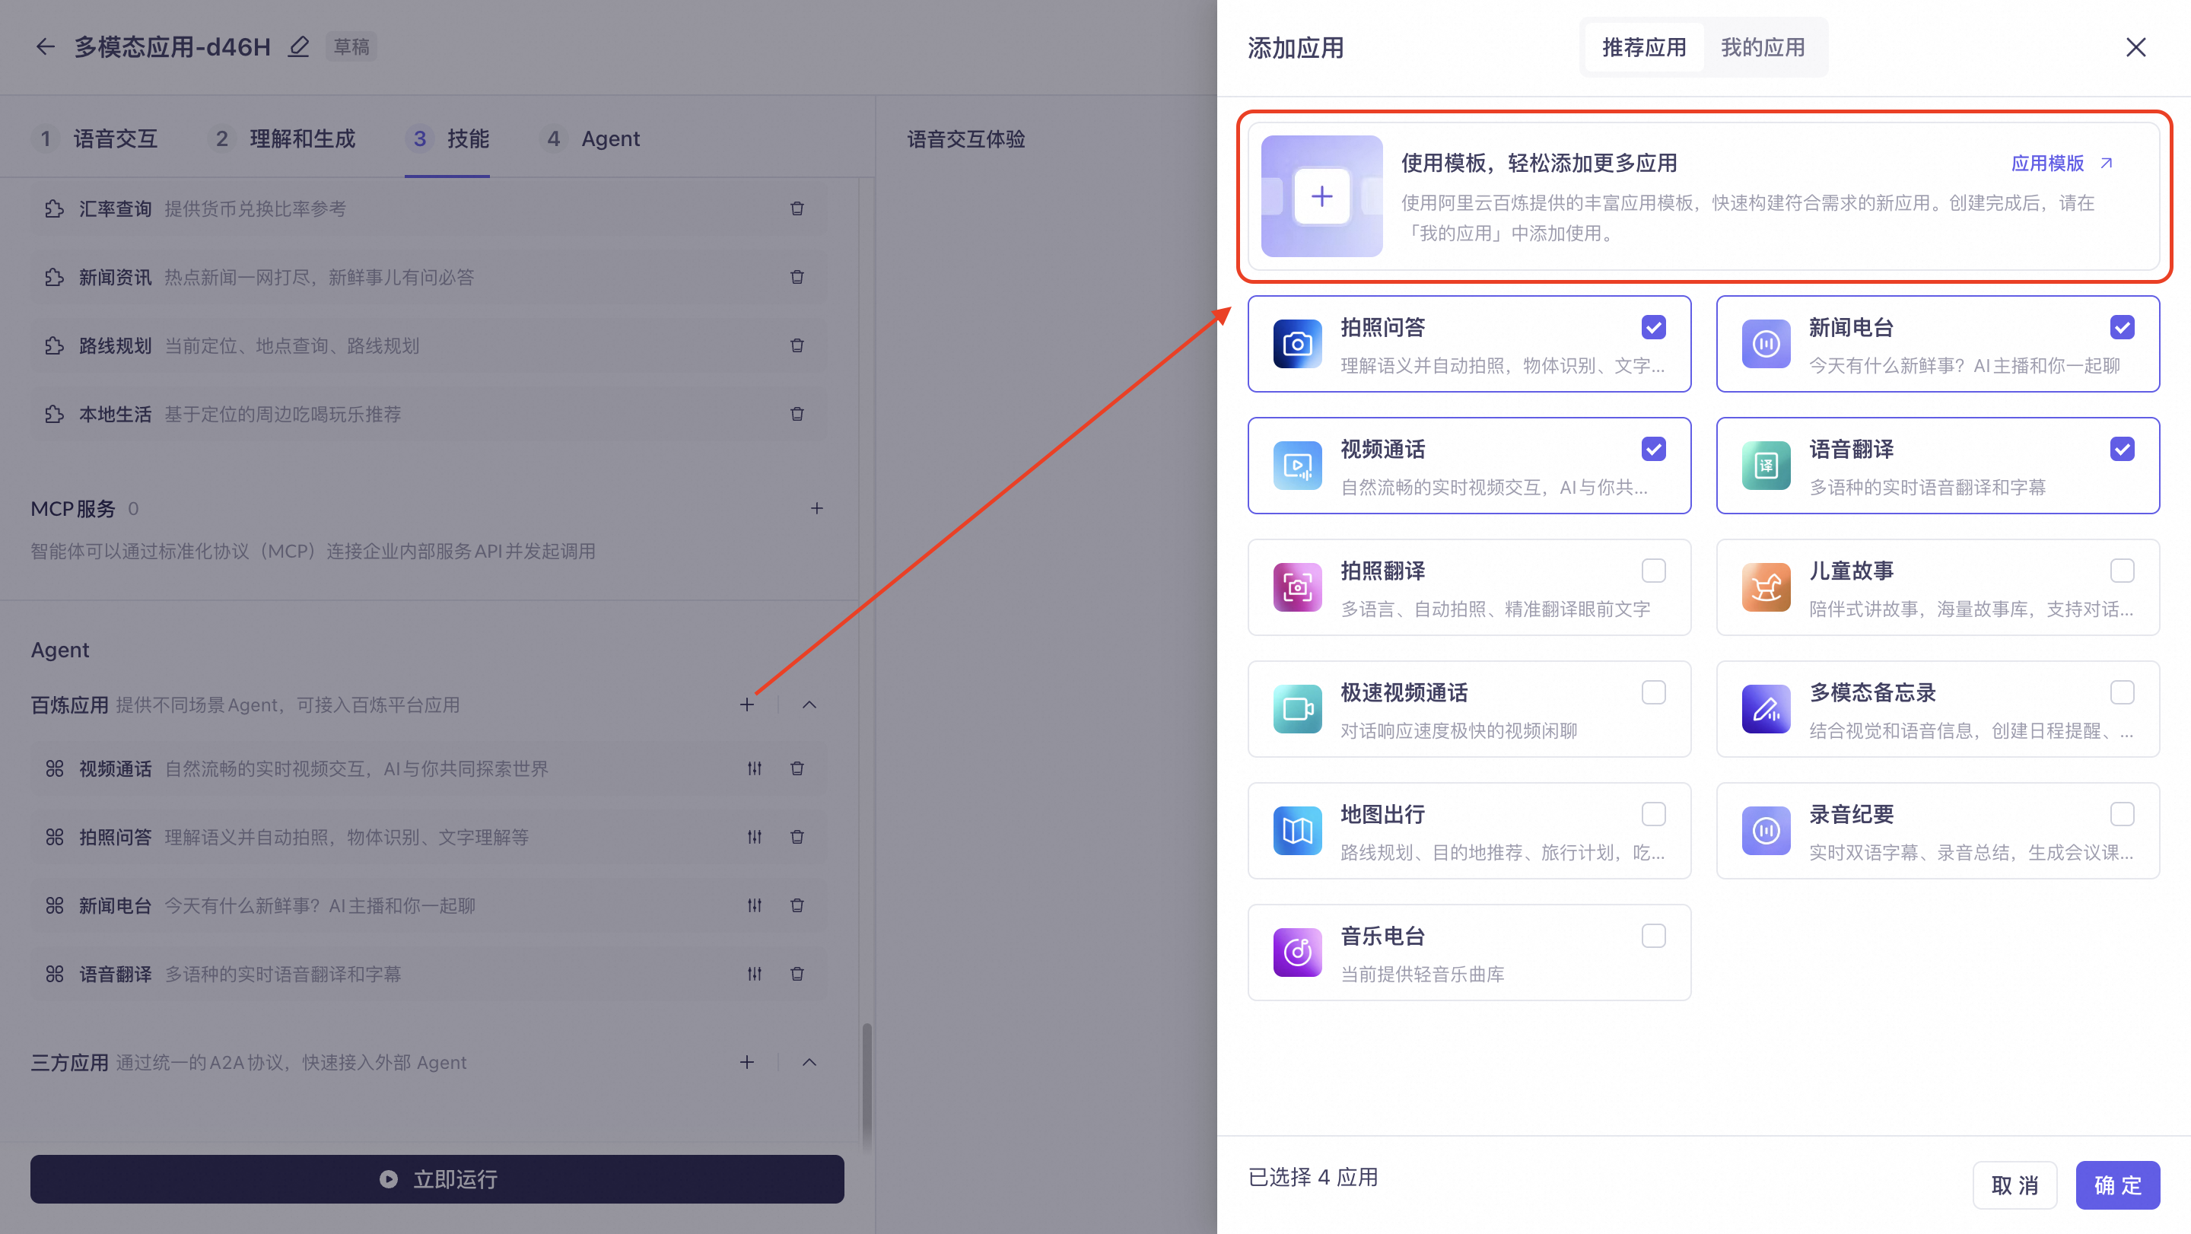Delete the 汇率查询 skill with the trash icon
Viewport: 2191px width, 1234px height.
click(797, 208)
